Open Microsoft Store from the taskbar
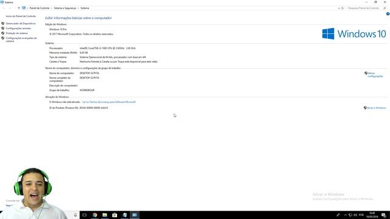This screenshot has width=390, height=219. pyautogui.click(x=115, y=215)
